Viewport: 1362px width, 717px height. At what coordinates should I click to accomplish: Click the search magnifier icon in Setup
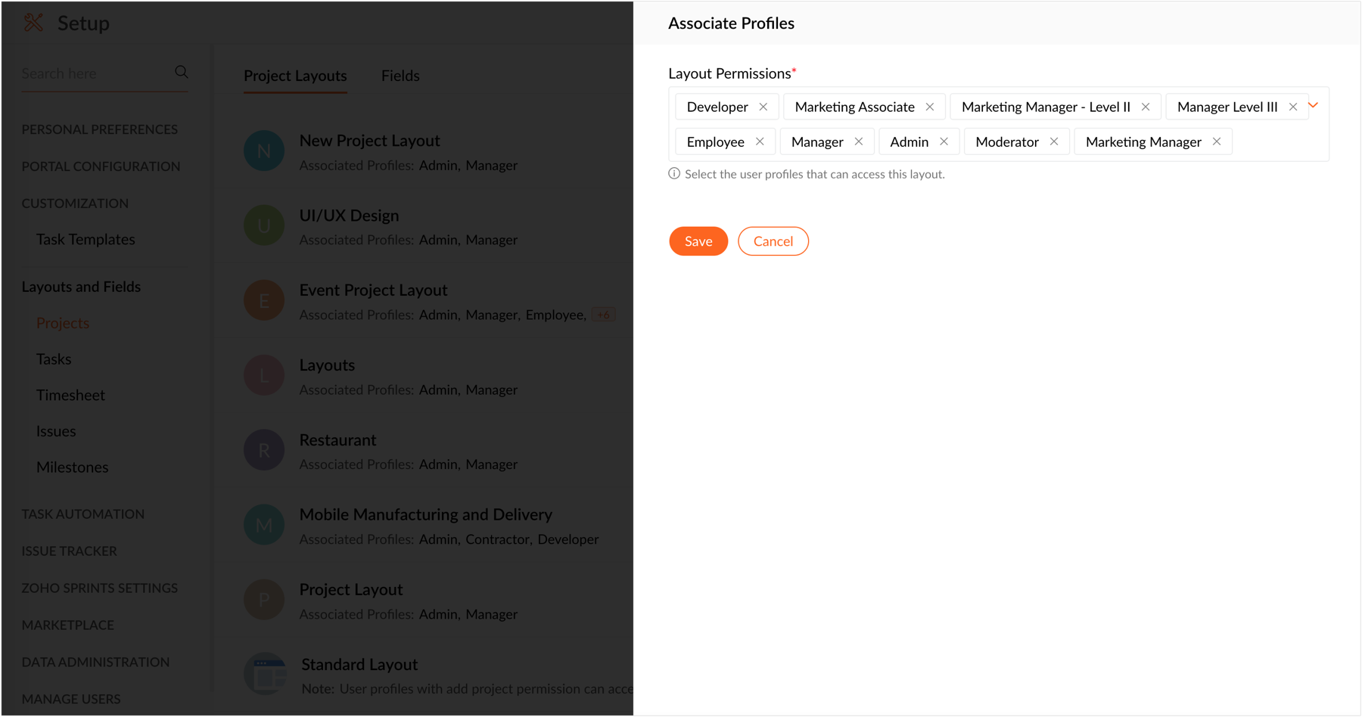(182, 72)
